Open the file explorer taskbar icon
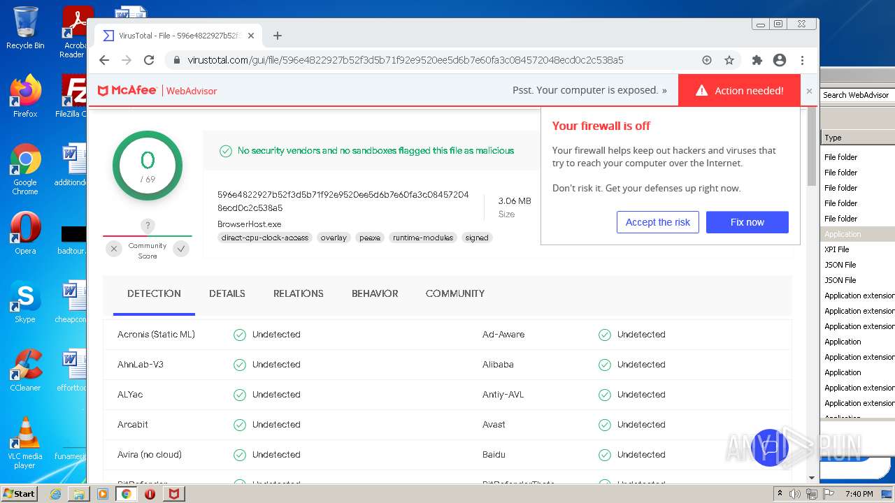Viewport: 895px width, 503px height. [x=79, y=494]
